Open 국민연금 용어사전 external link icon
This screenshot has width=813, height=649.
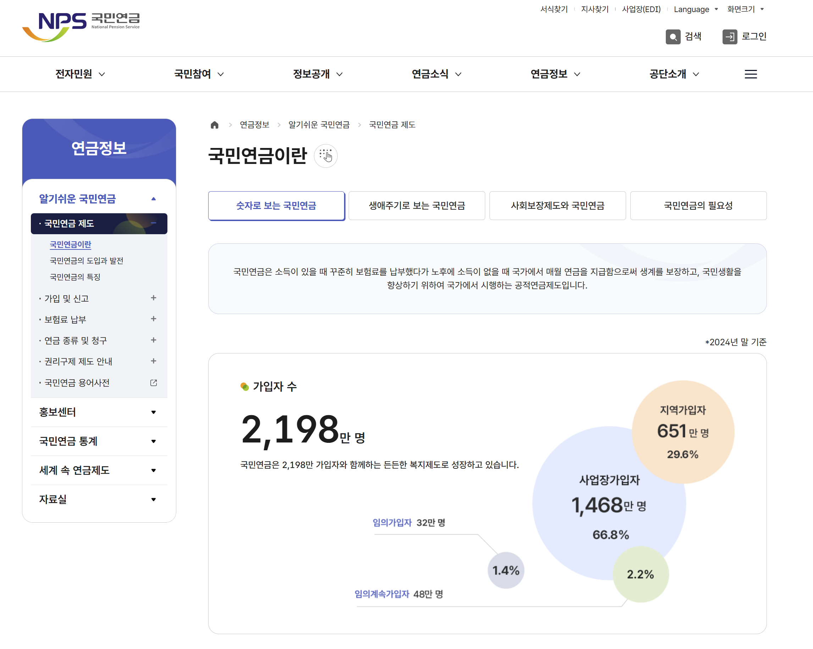point(154,383)
